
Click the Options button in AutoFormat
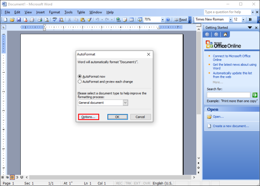(x=89, y=117)
